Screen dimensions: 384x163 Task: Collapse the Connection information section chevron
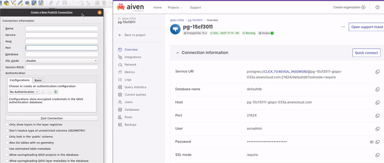177,53
